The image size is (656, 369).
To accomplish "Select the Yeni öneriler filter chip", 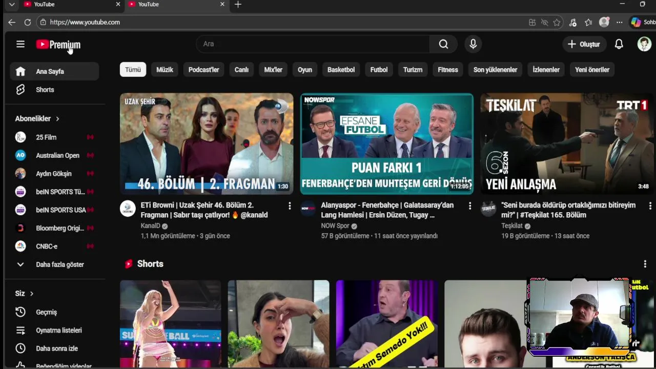I will 592,70.
